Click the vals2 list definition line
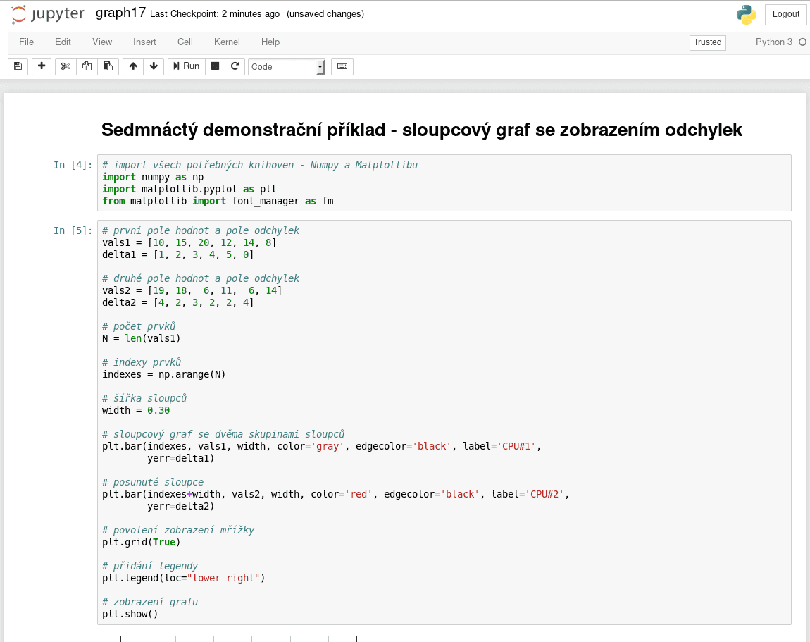 click(x=192, y=291)
